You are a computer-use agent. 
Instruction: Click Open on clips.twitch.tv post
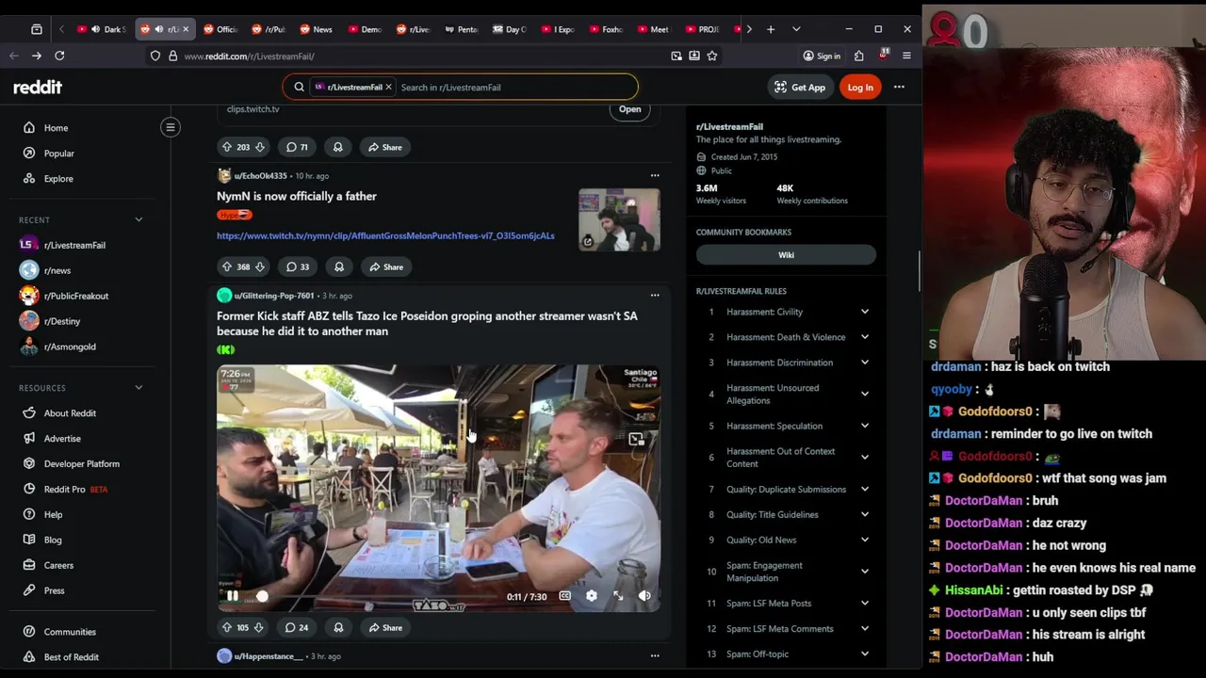coord(629,109)
